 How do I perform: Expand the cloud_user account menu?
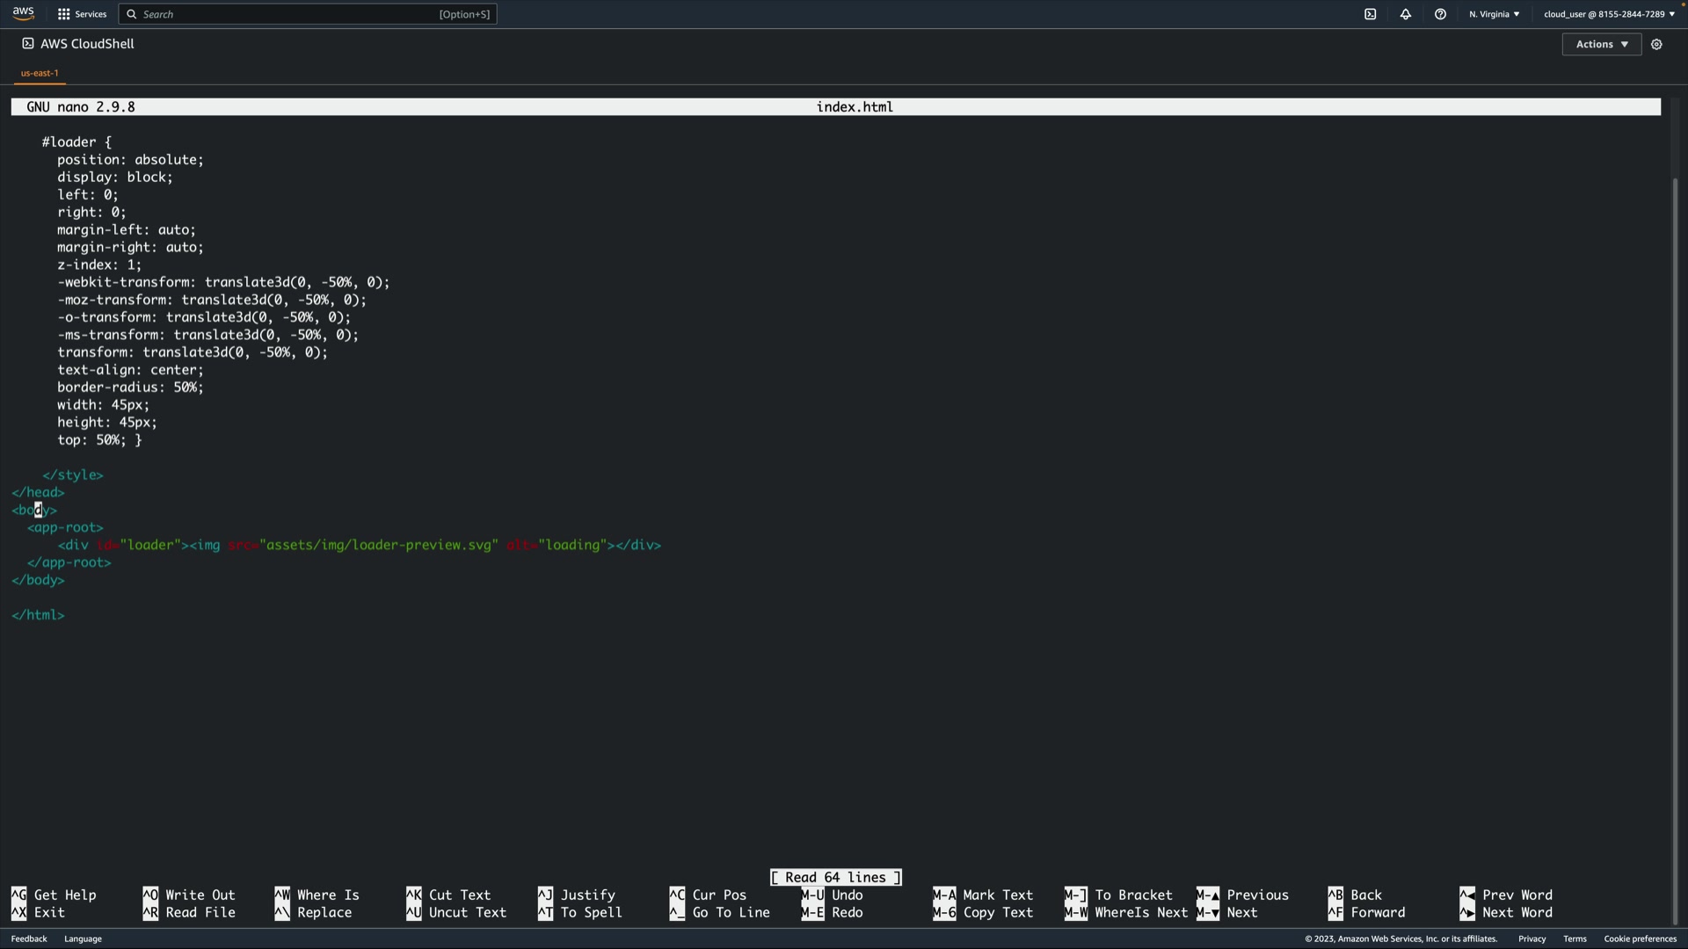point(1609,14)
